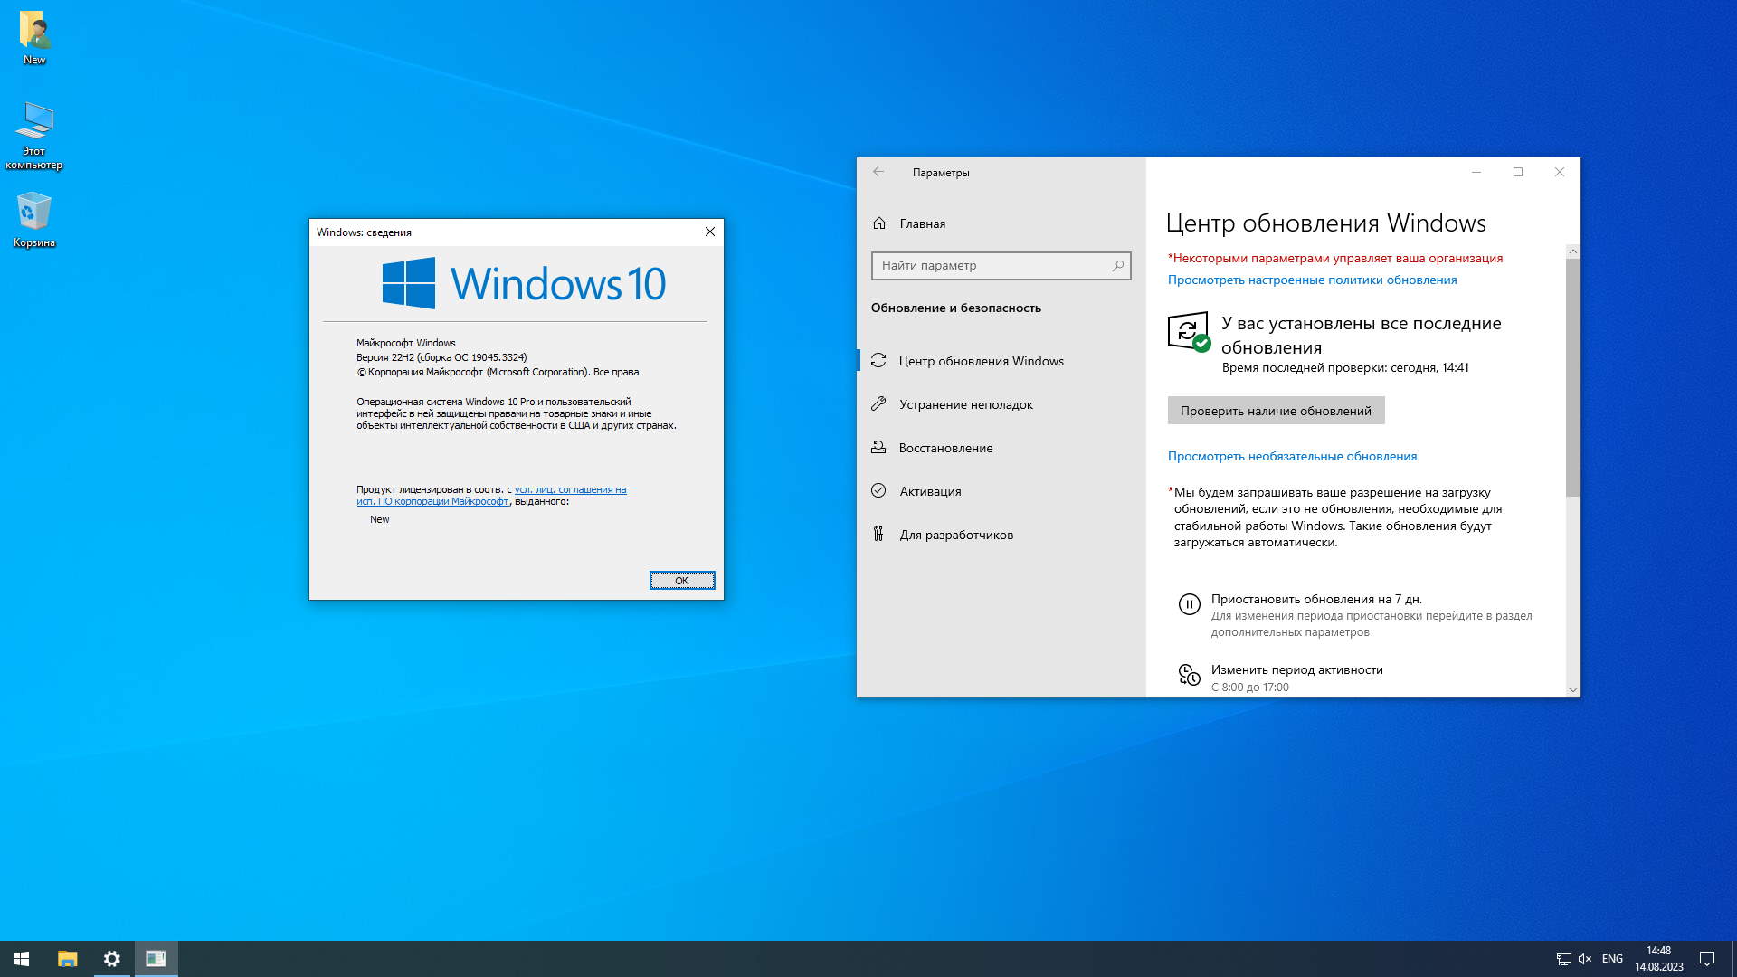This screenshot has height=977, width=1737.
Task: Open the Microsoft license terms link
Action: 570,489
